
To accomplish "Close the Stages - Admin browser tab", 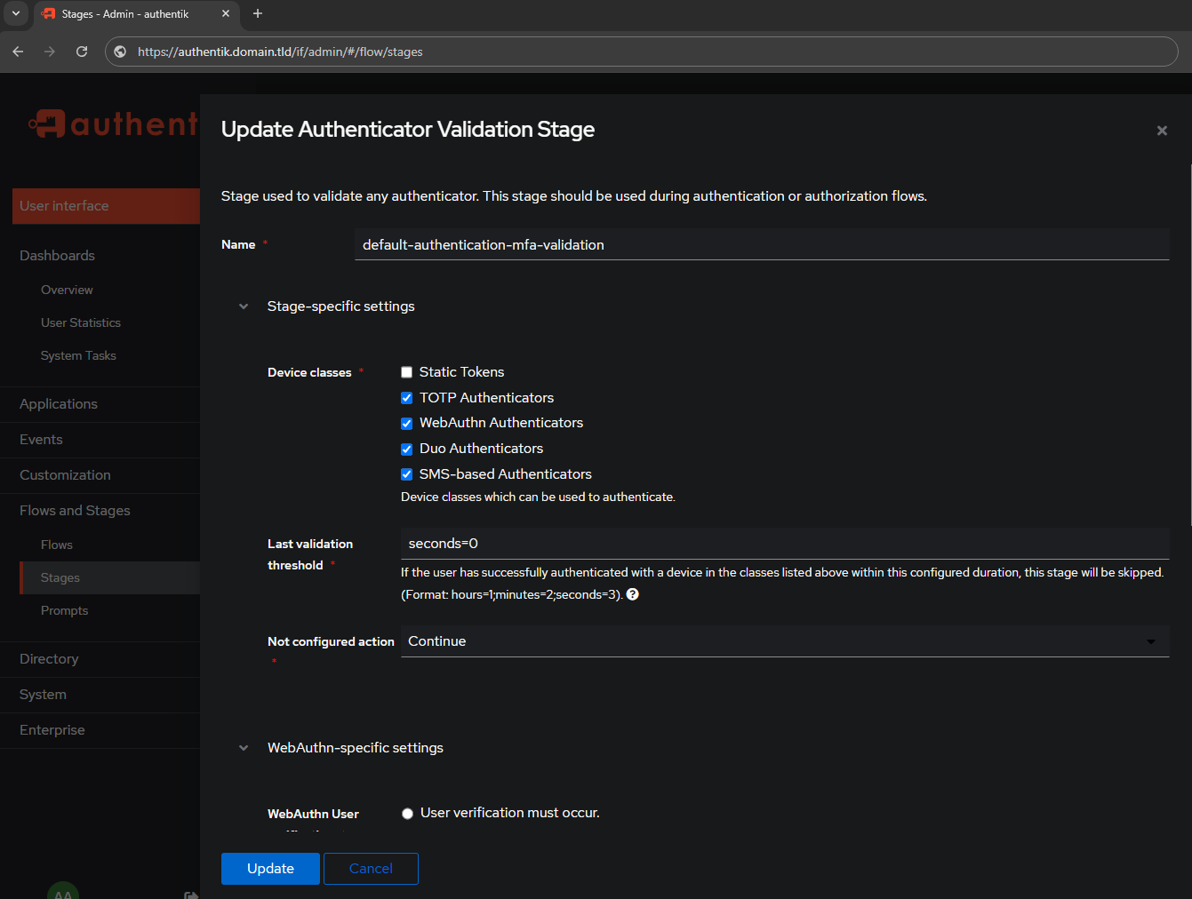I will (x=225, y=13).
